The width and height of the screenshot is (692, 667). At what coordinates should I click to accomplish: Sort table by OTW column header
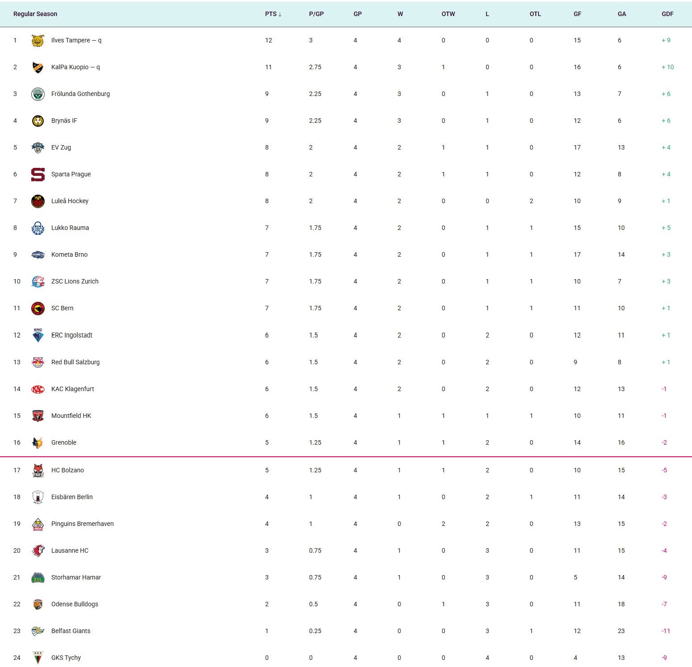[448, 14]
